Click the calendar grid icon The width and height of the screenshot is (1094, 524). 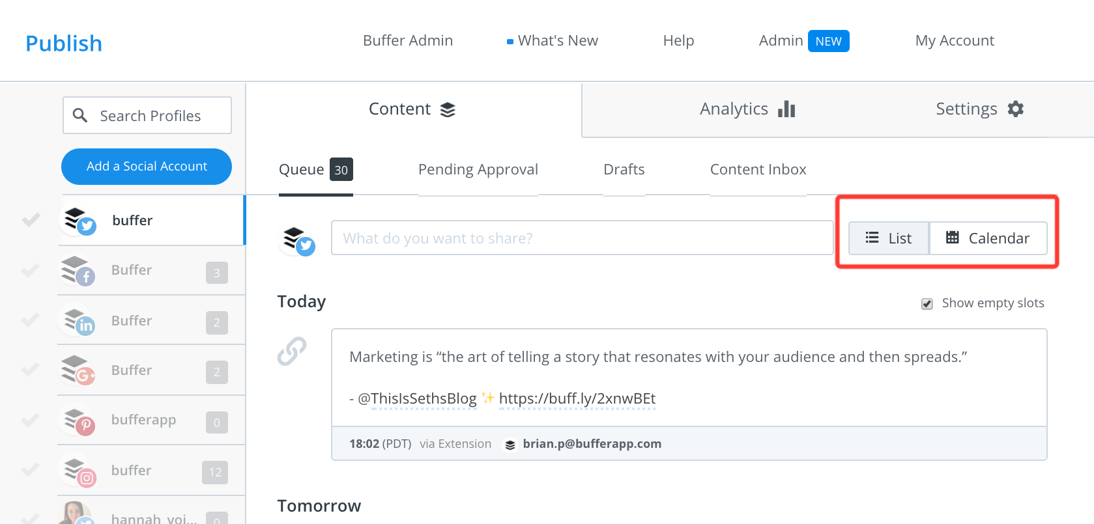(x=953, y=238)
